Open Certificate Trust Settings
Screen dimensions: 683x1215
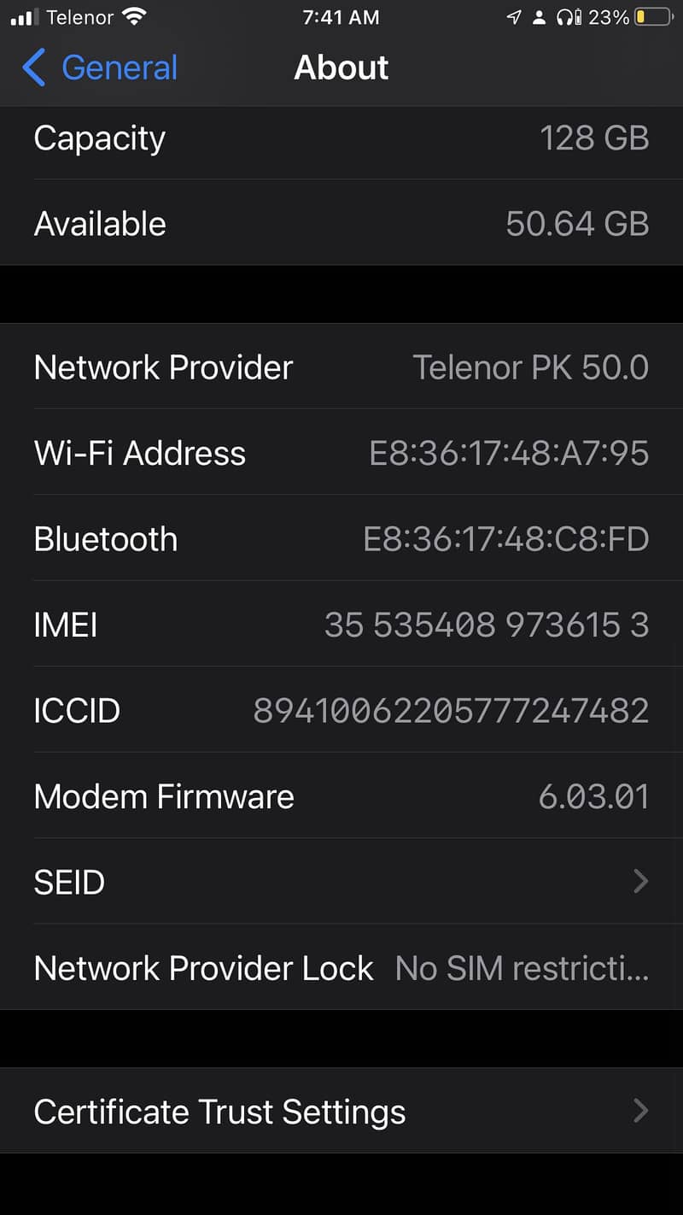[x=219, y=1111]
